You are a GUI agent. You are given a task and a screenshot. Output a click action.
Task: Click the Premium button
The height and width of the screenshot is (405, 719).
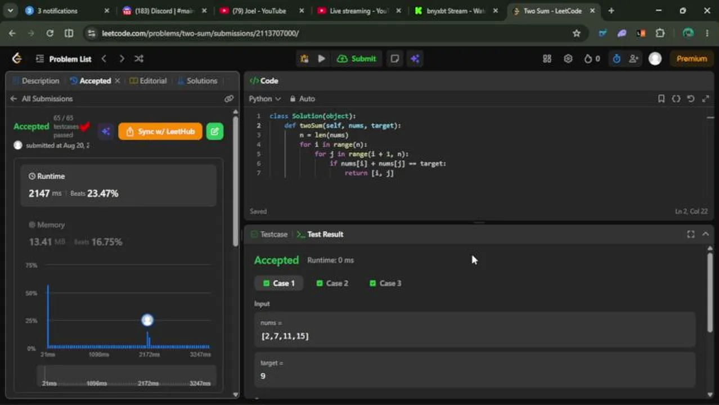coord(691,58)
